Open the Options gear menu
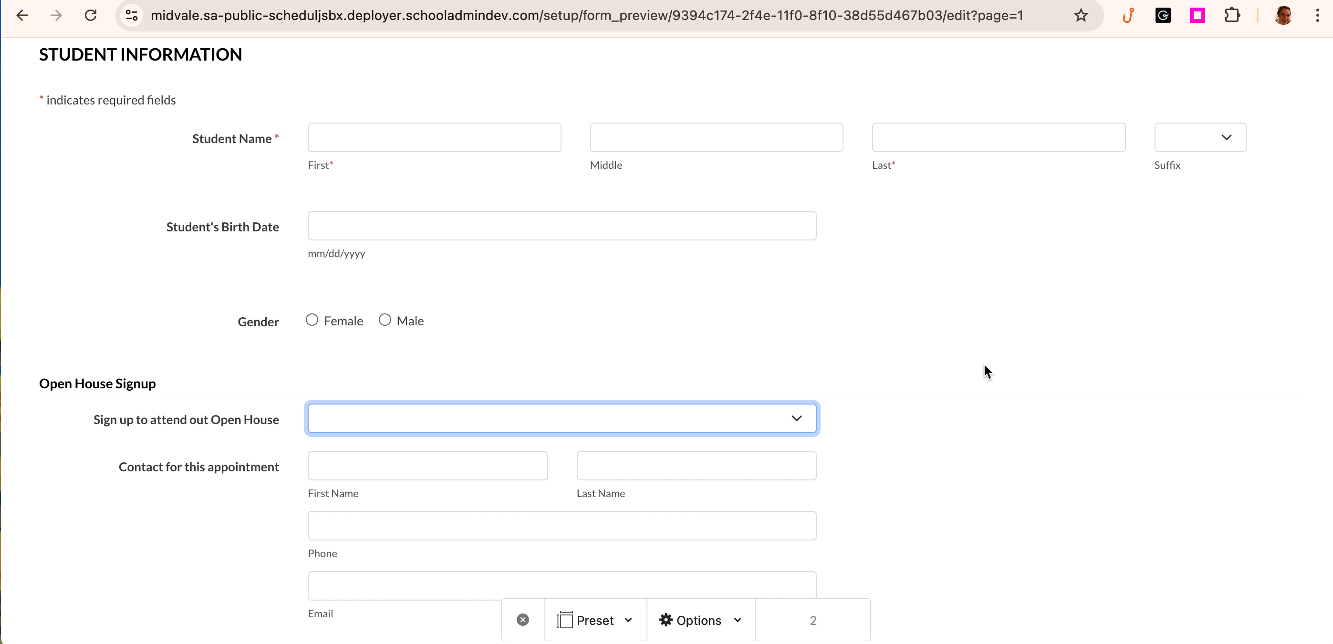This screenshot has width=1333, height=644. pos(700,620)
